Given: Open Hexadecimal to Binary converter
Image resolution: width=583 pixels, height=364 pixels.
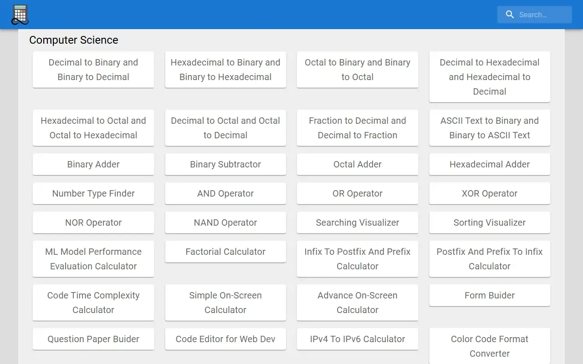Looking at the screenshot, I should tap(225, 70).
